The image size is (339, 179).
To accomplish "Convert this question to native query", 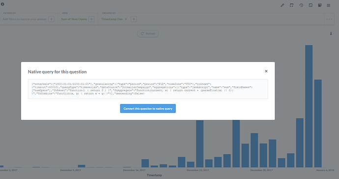I will (148, 108).
